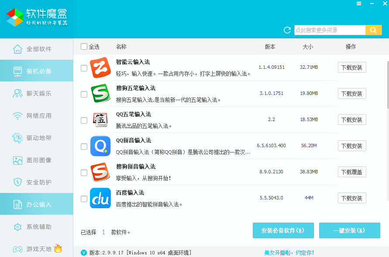Click the shield icon next to 安全防护
The image size is (389, 257).
17,182
